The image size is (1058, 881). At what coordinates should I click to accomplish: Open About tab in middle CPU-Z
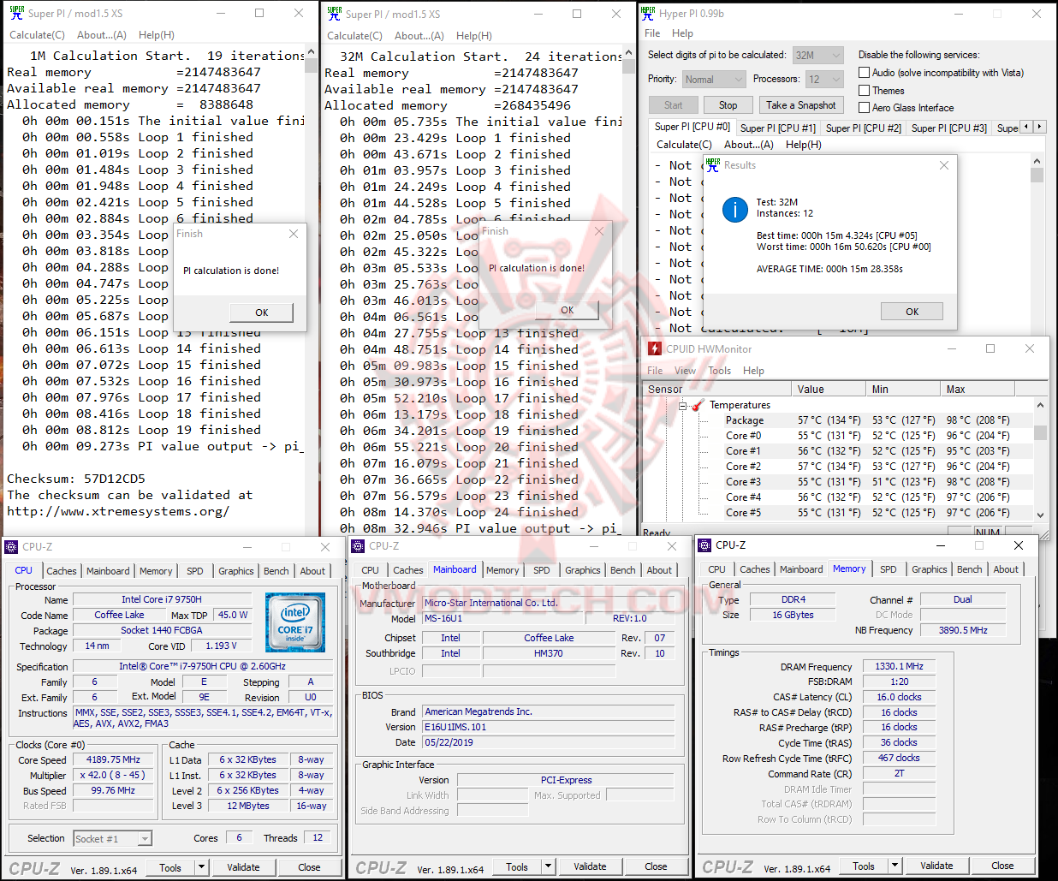(659, 570)
